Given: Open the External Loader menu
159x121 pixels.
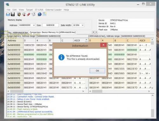Looking at the screenshot, I should [x=53, y=10].
